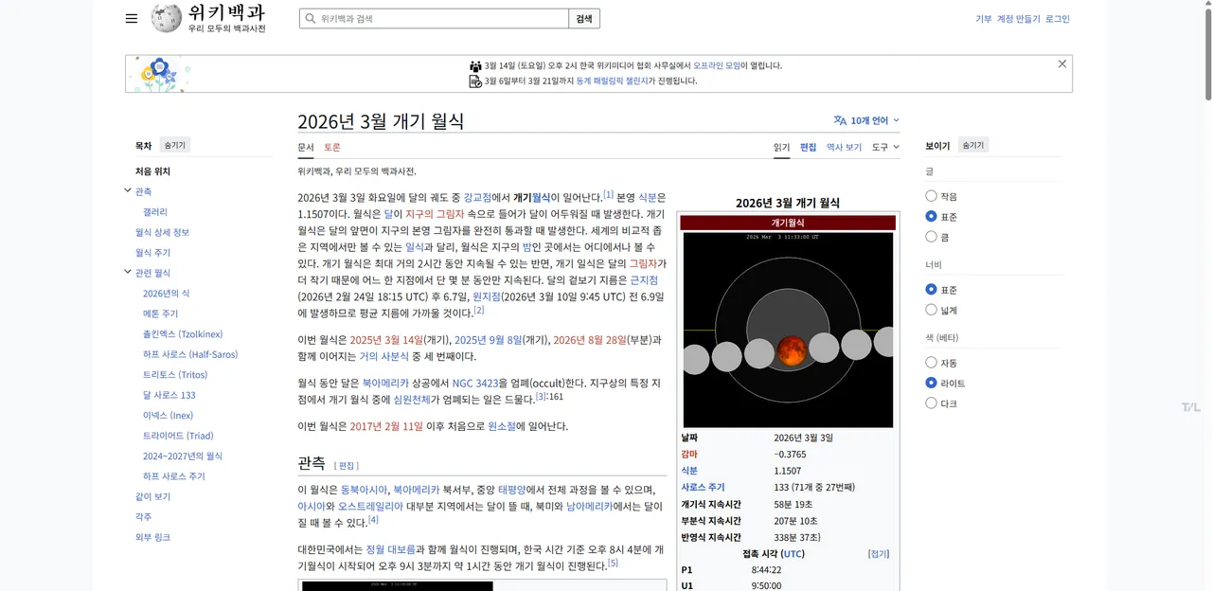Click the offline meetup people icon in banner
Screen dimensions: 1212x591
click(475, 66)
